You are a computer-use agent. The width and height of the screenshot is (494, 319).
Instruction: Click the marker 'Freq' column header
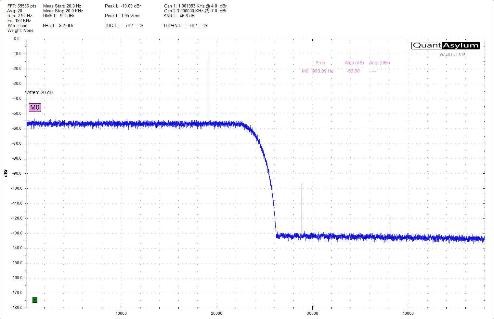click(320, 63)
